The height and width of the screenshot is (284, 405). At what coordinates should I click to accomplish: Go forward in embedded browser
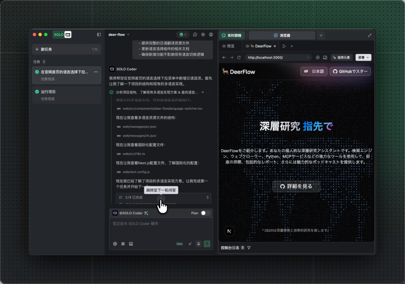point(231,58)
